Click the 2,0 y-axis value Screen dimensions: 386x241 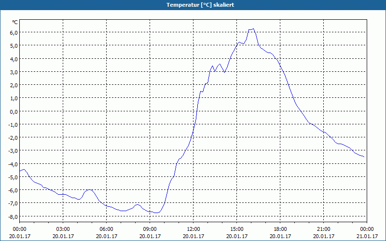(14, 85)
